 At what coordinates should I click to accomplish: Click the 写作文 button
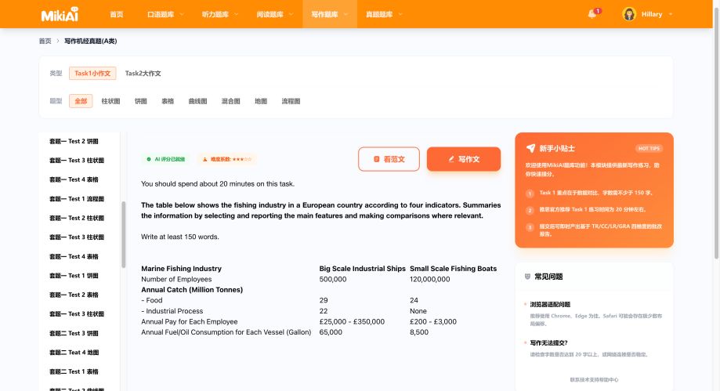pos(464,159)
